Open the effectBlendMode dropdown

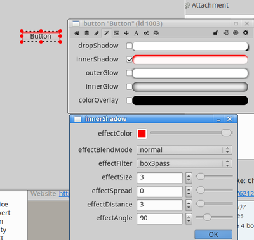point(184,150)
